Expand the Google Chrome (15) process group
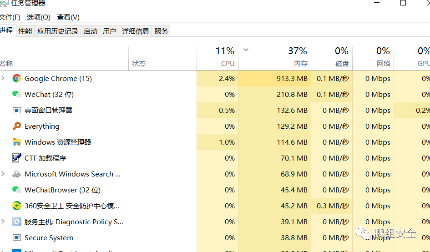This screenshot has height=252, width=430. coord(3,78)
